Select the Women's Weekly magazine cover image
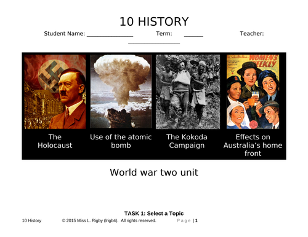 pos(253,91)
